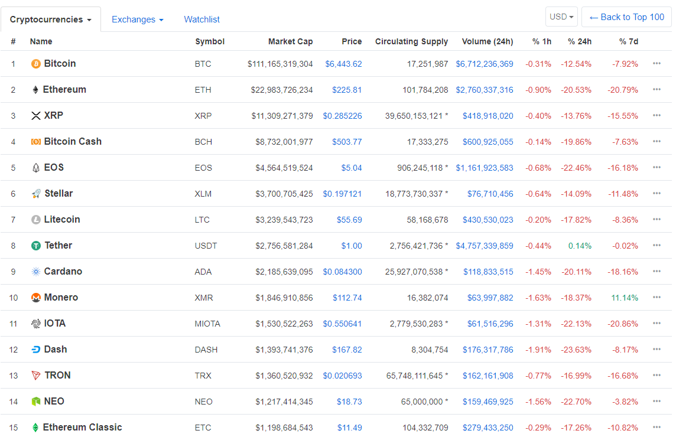Click the Bitcoin logo icon

coord(35,63)
